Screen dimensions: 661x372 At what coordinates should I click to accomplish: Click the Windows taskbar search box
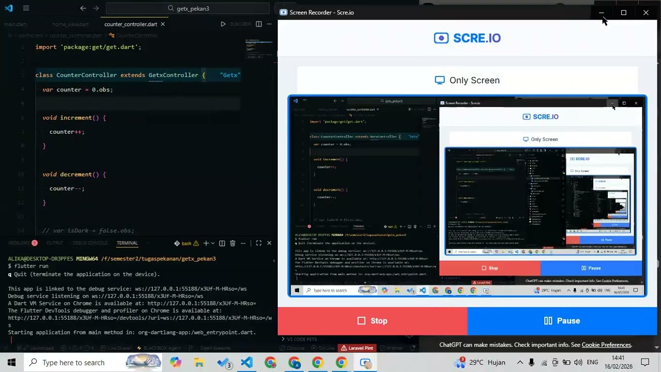93,363
